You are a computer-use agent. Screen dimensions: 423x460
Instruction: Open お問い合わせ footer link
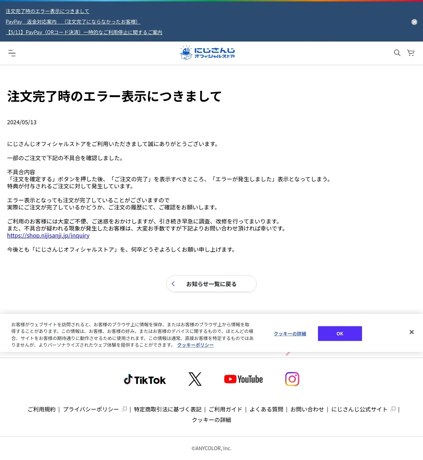click(x=307, y=409)
